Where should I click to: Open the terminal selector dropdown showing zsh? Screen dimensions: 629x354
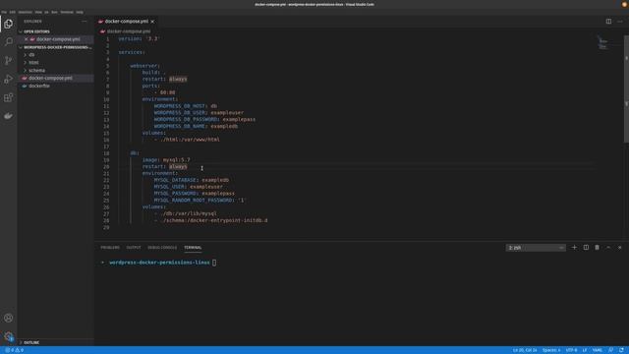coord(536,248)
